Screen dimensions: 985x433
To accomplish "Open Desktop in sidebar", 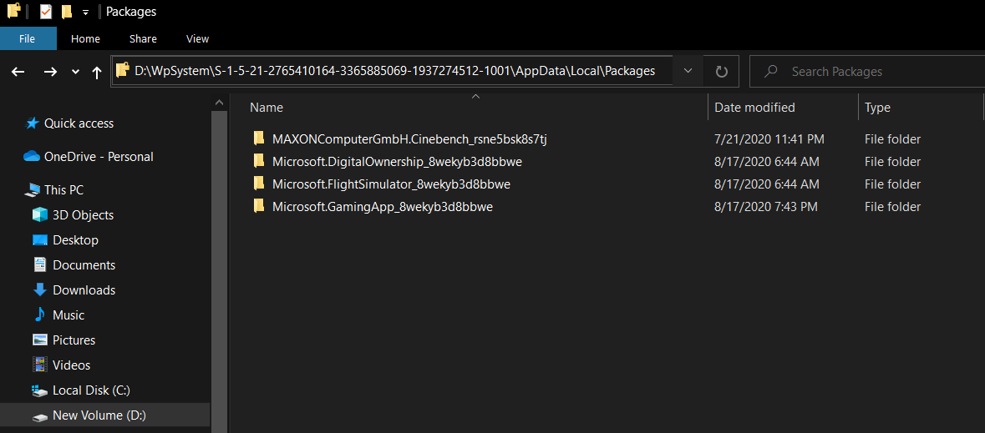I will (x=75, y=239).
